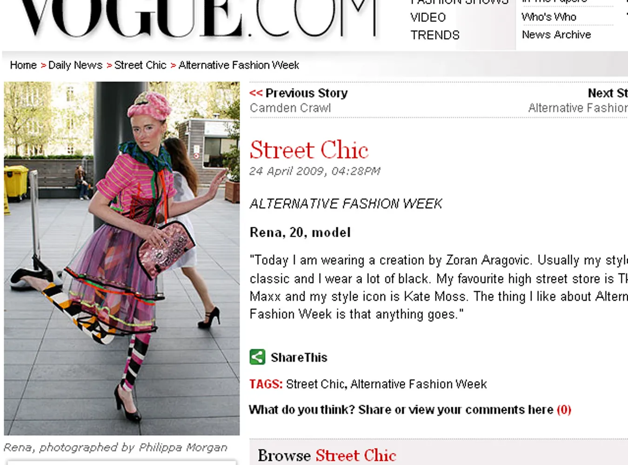This screenshot has width=628, height=465.
Task: Open the Camden Crawl story
Action: coord(290,108)
